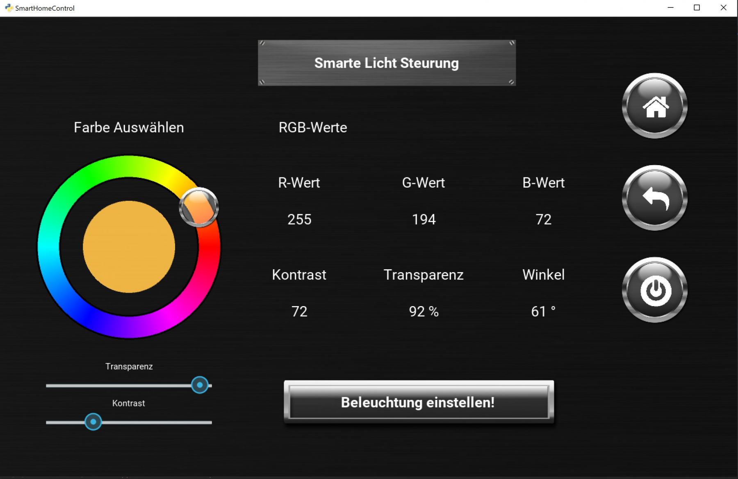
Task: Click the Winkel value 61°
Action: 543,312
